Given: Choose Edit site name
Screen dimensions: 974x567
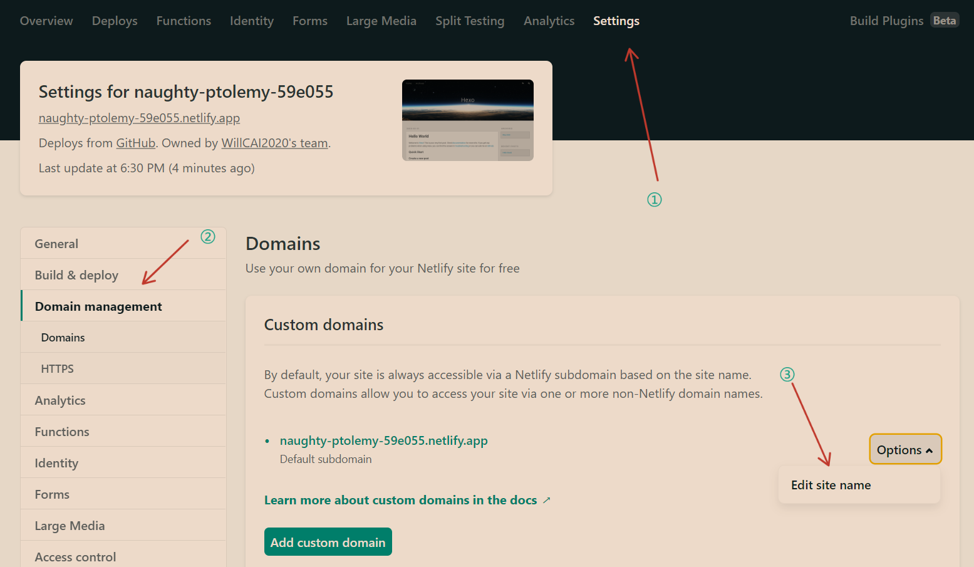Looking at the screenshot, I should 859,485.
